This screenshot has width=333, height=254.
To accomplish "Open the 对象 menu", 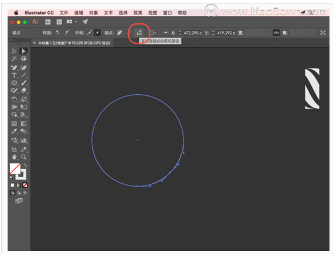I will (93, 13).
